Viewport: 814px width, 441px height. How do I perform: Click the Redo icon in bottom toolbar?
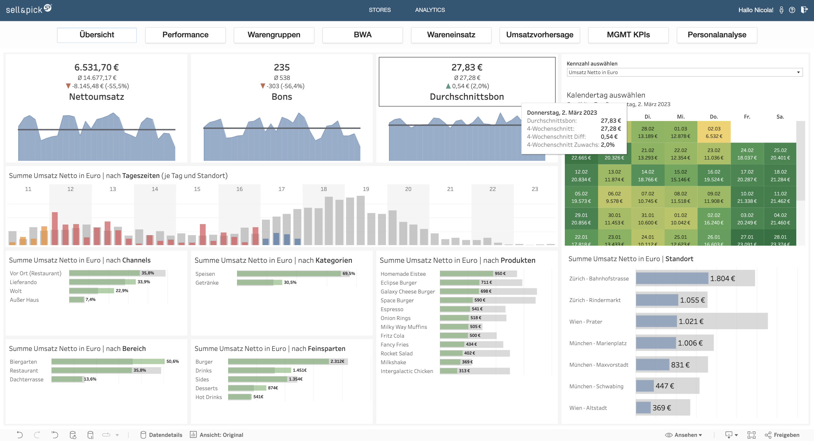pos(37,435)
